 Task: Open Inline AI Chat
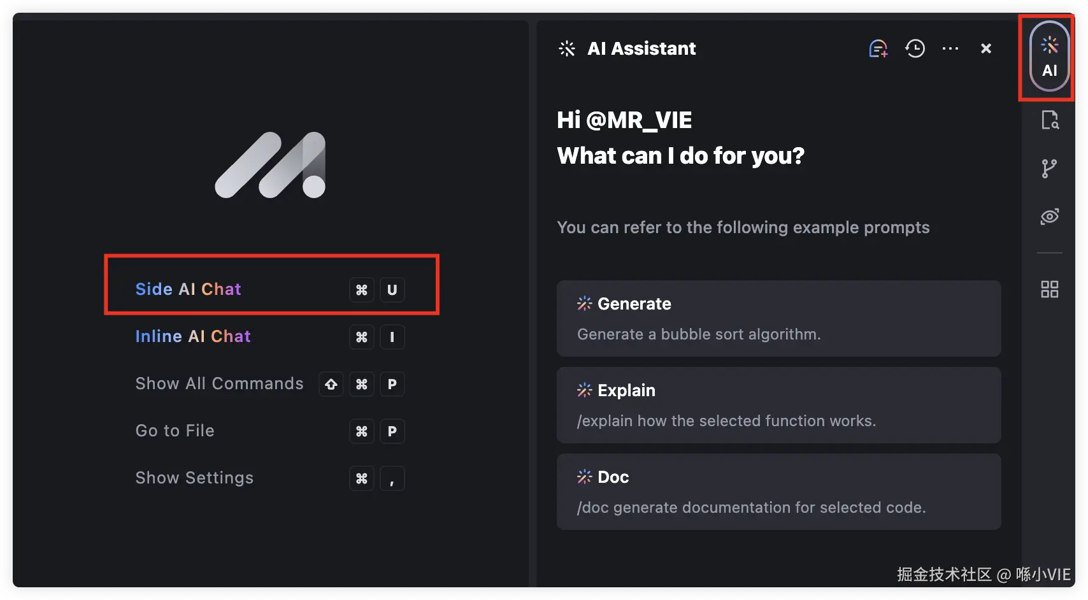click(193, 336)
